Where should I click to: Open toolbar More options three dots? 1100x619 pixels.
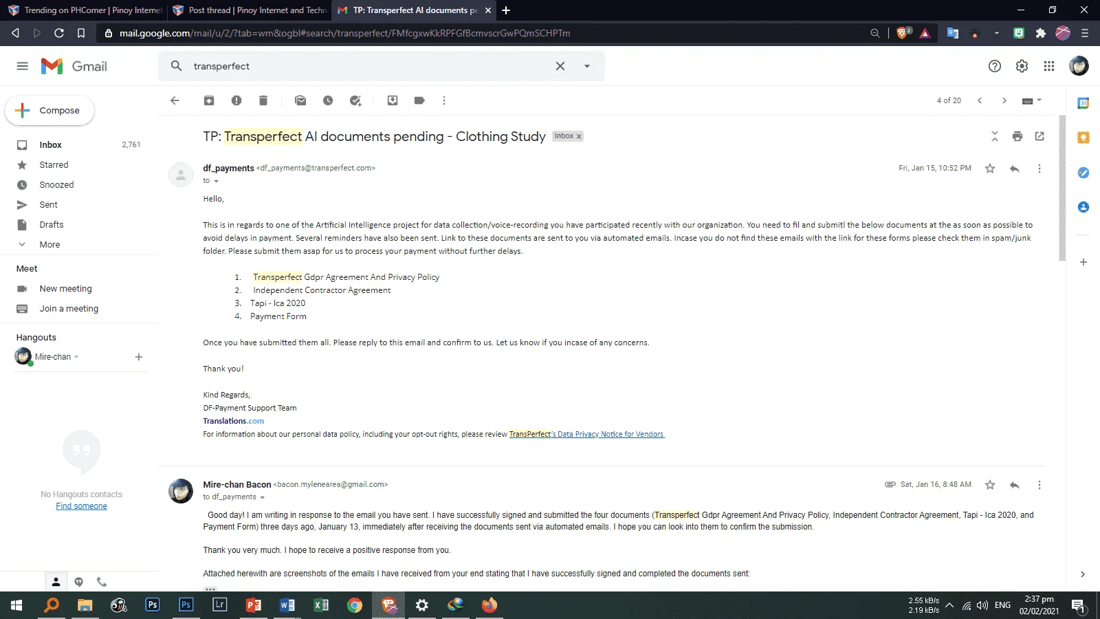(x=444, y=100)
